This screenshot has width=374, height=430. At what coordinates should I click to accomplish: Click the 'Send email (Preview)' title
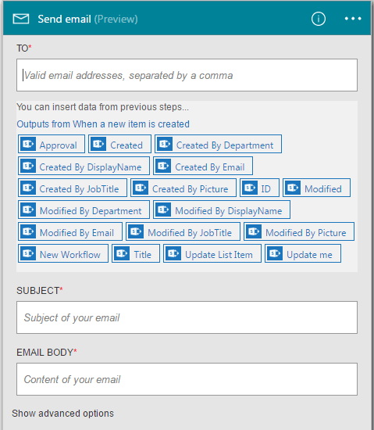tap(87, 19)
